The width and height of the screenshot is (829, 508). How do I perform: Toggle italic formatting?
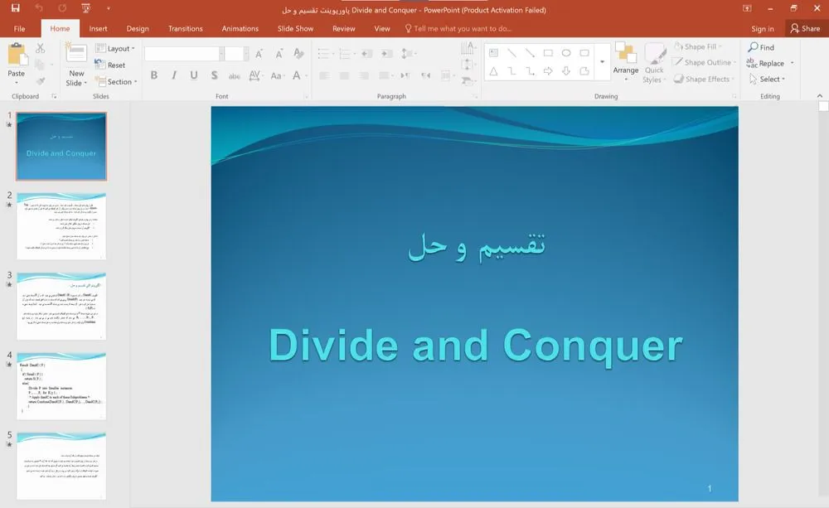173,75
